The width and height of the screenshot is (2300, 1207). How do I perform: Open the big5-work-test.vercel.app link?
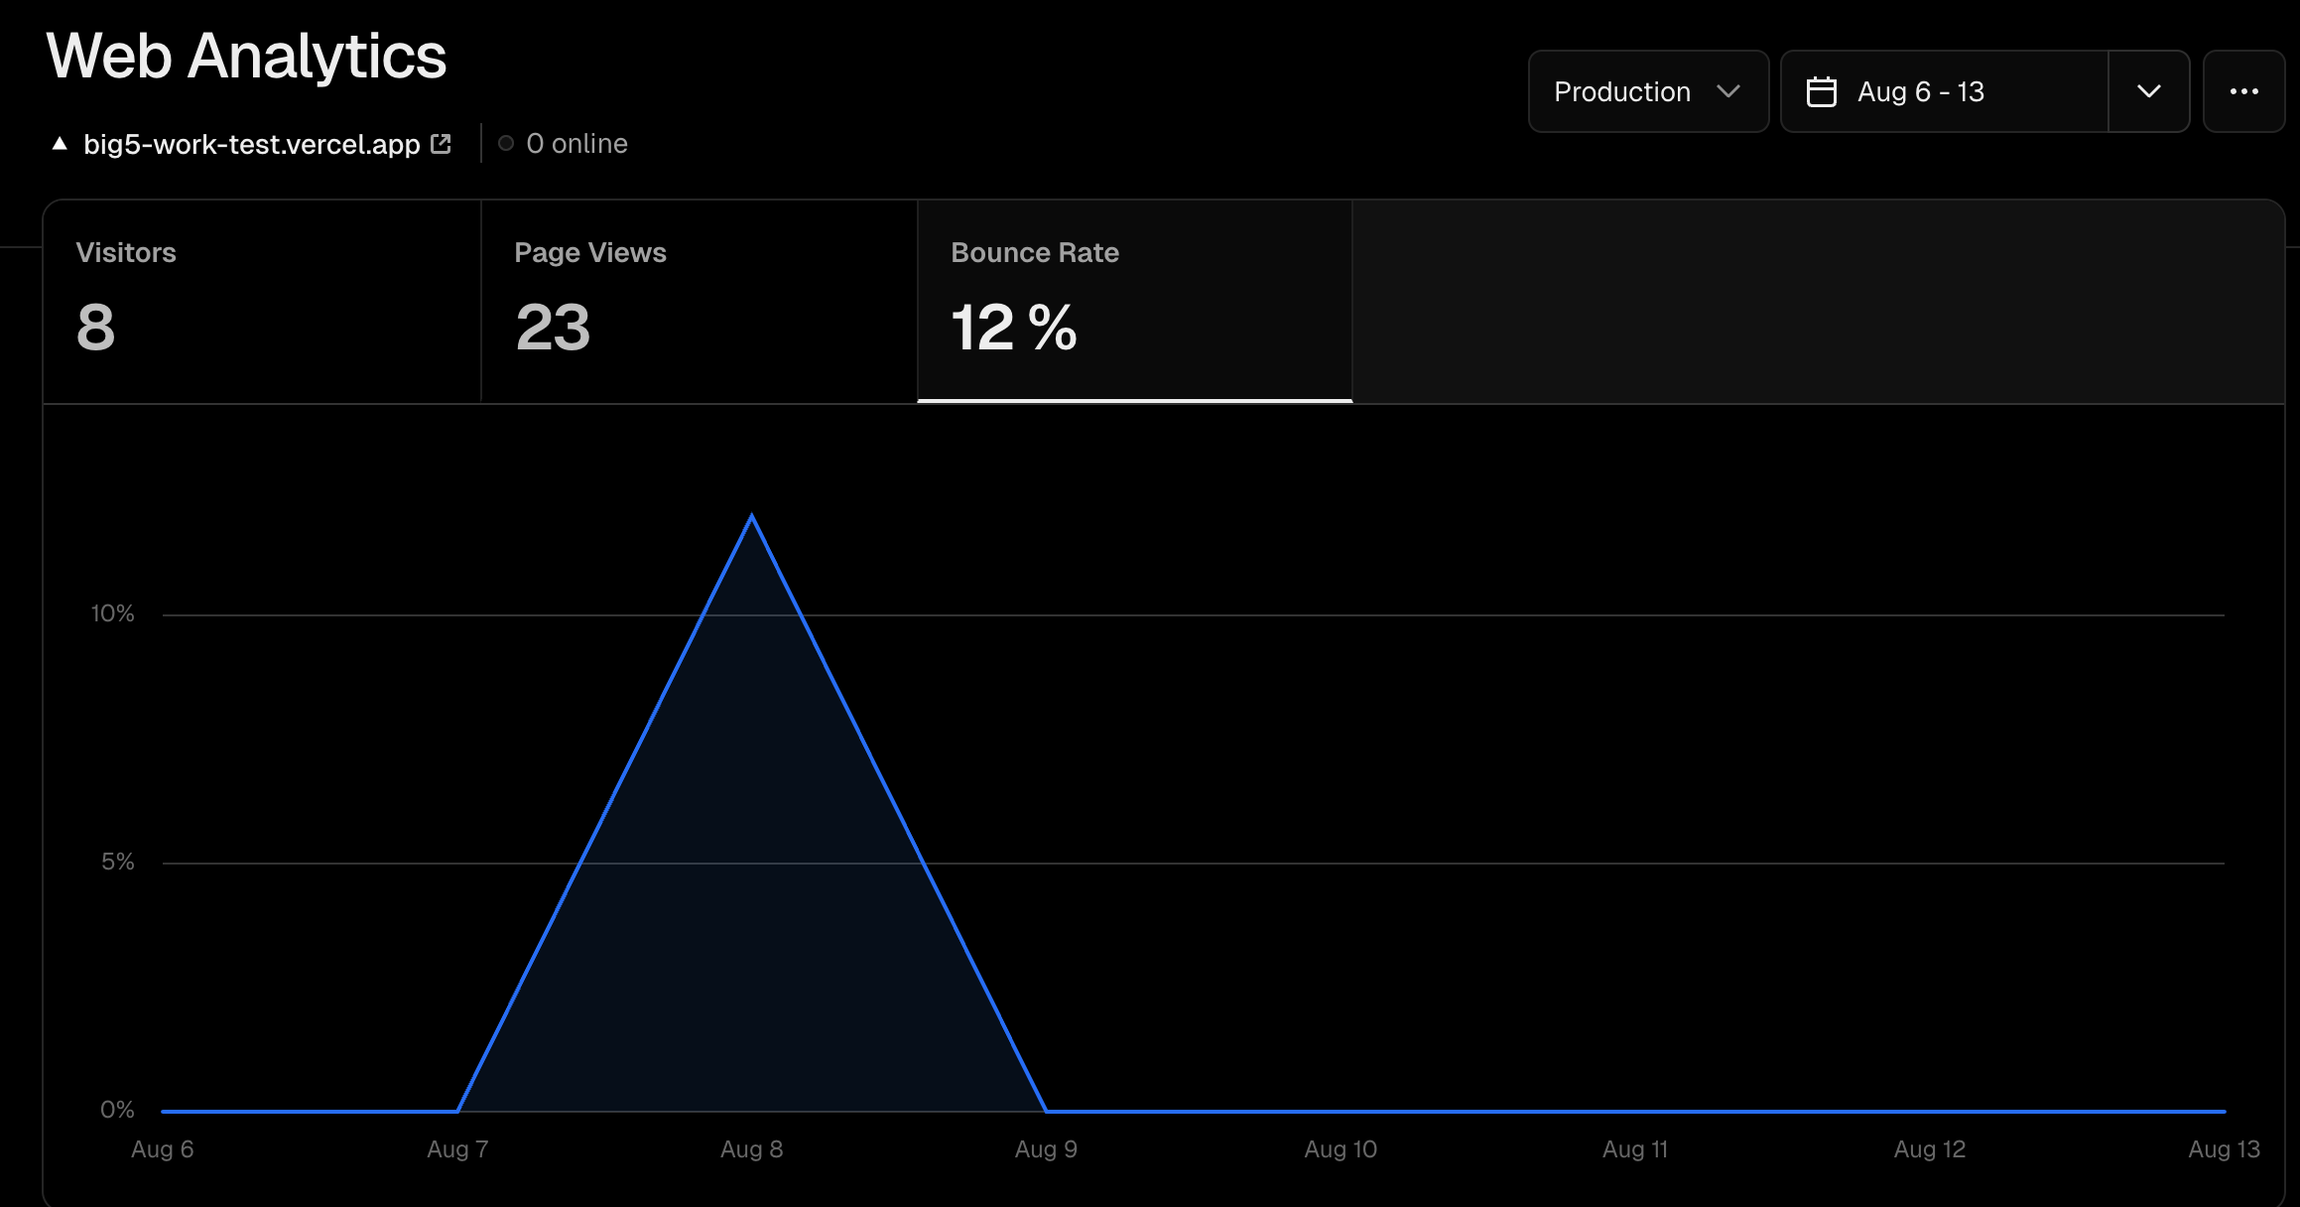(252, 144)
